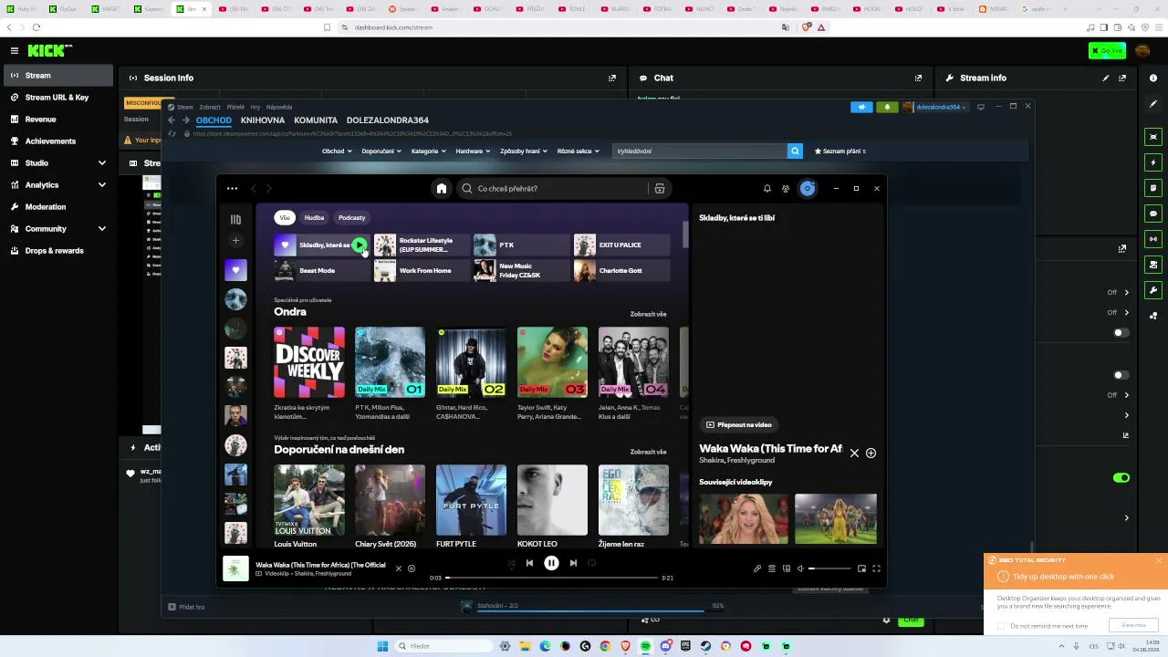Open Spotify profile avatar
This screenshot has height=657, width=1168.
pos(808,189)
